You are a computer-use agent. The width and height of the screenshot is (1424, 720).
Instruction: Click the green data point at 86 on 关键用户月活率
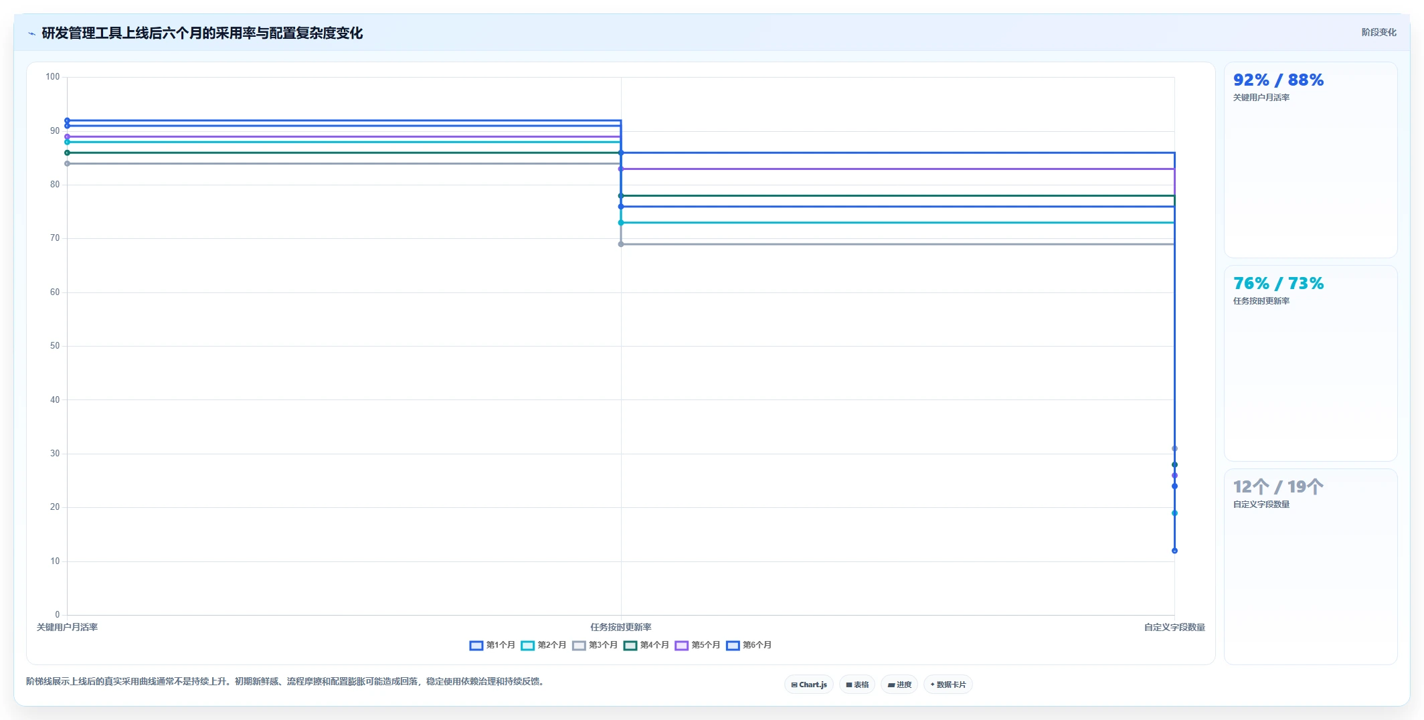(x=67, y=153)
